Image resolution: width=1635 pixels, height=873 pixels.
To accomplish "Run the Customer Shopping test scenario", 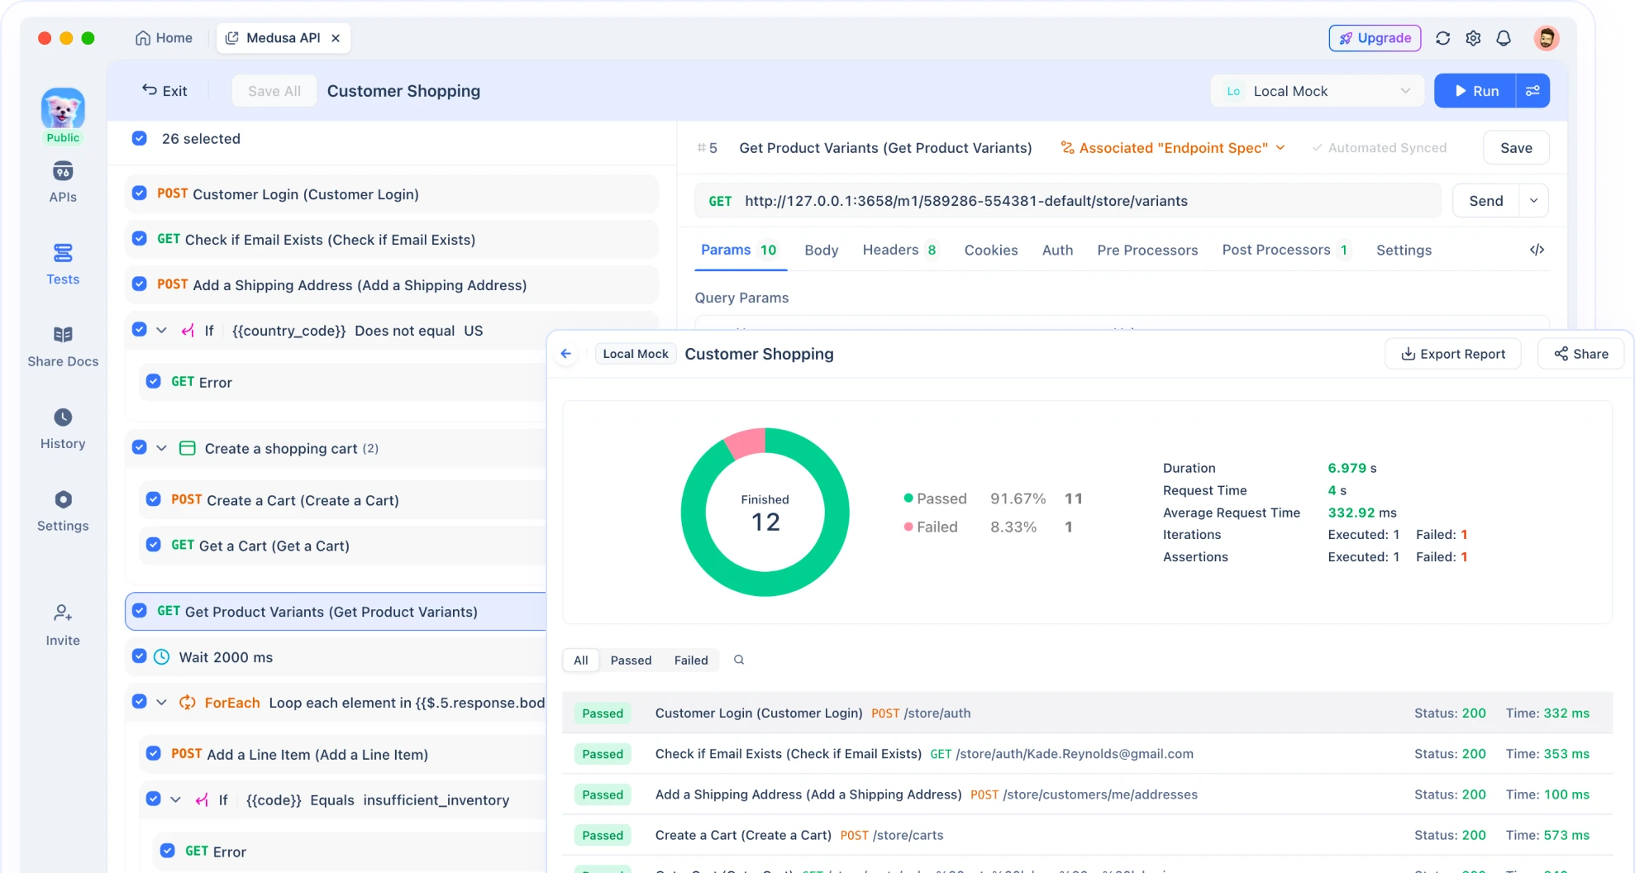I will click(x=1475, y=91).
